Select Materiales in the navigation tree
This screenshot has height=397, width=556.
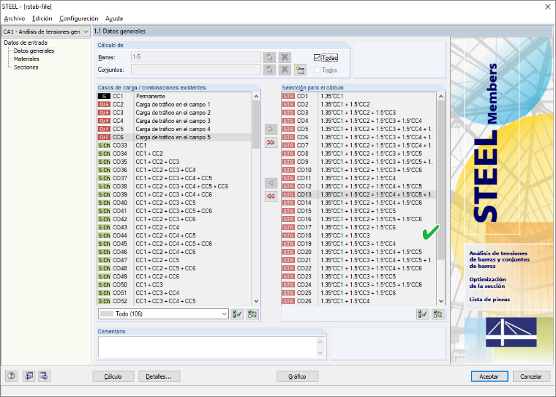tap(26, 59)
